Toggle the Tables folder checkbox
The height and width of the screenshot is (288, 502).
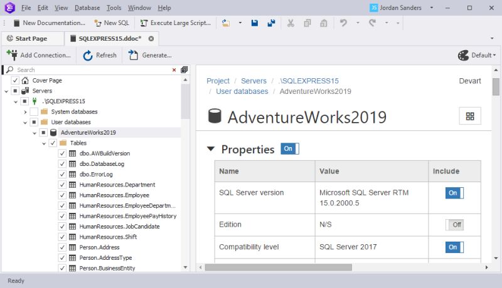click(x=53, y=143)
